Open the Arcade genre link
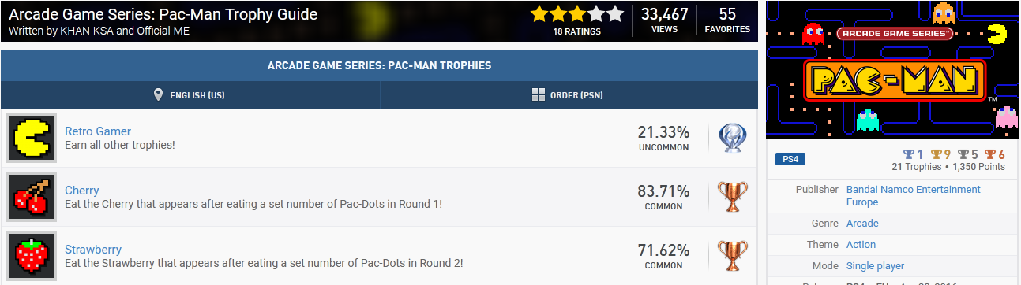This screenshot has height=285, width=1021. (x=862, y=224)
